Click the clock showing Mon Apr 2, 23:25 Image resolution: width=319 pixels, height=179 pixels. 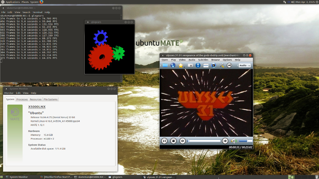[x=305, y=2]
